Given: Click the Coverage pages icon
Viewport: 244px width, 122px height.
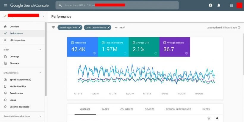Looking at the screenshot, I should [x=5, y=57].
